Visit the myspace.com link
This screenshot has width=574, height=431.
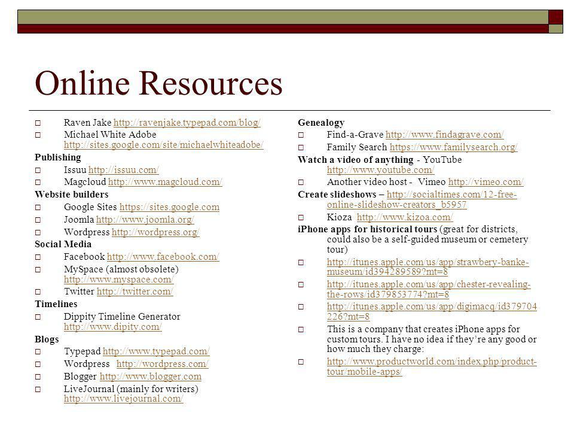tap(118, 280)
